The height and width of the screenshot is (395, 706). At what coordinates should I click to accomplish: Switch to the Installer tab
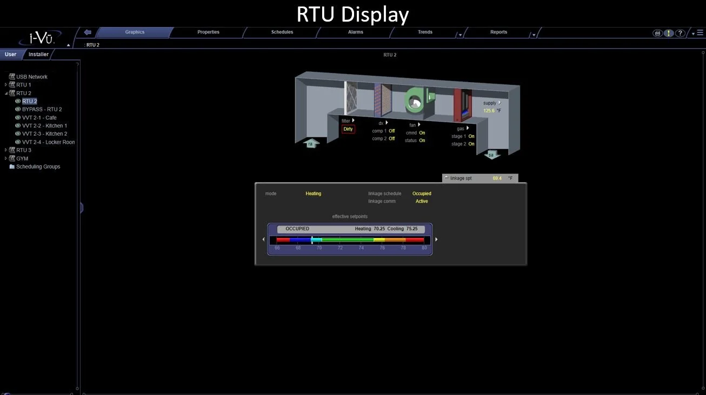38,54
